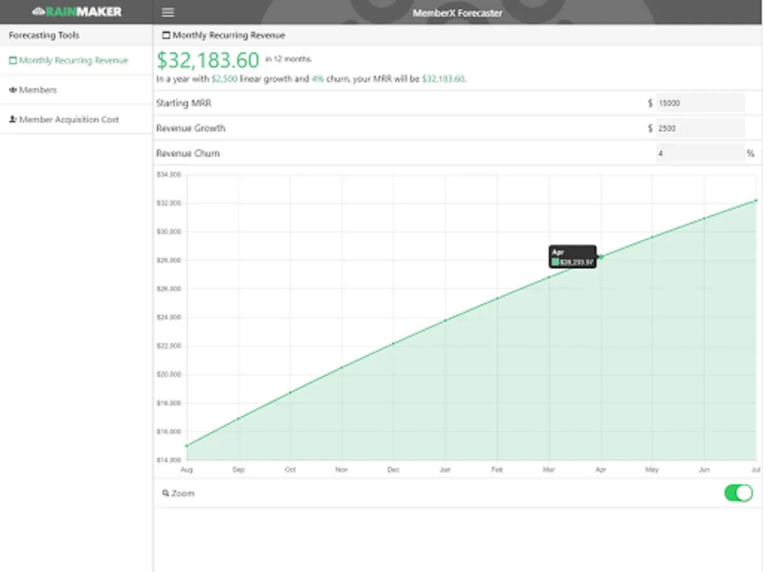
Task: Click the Starting MRR input field
Action: pos(700,102)
